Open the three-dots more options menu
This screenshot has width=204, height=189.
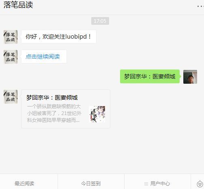(x=200, y=6)
